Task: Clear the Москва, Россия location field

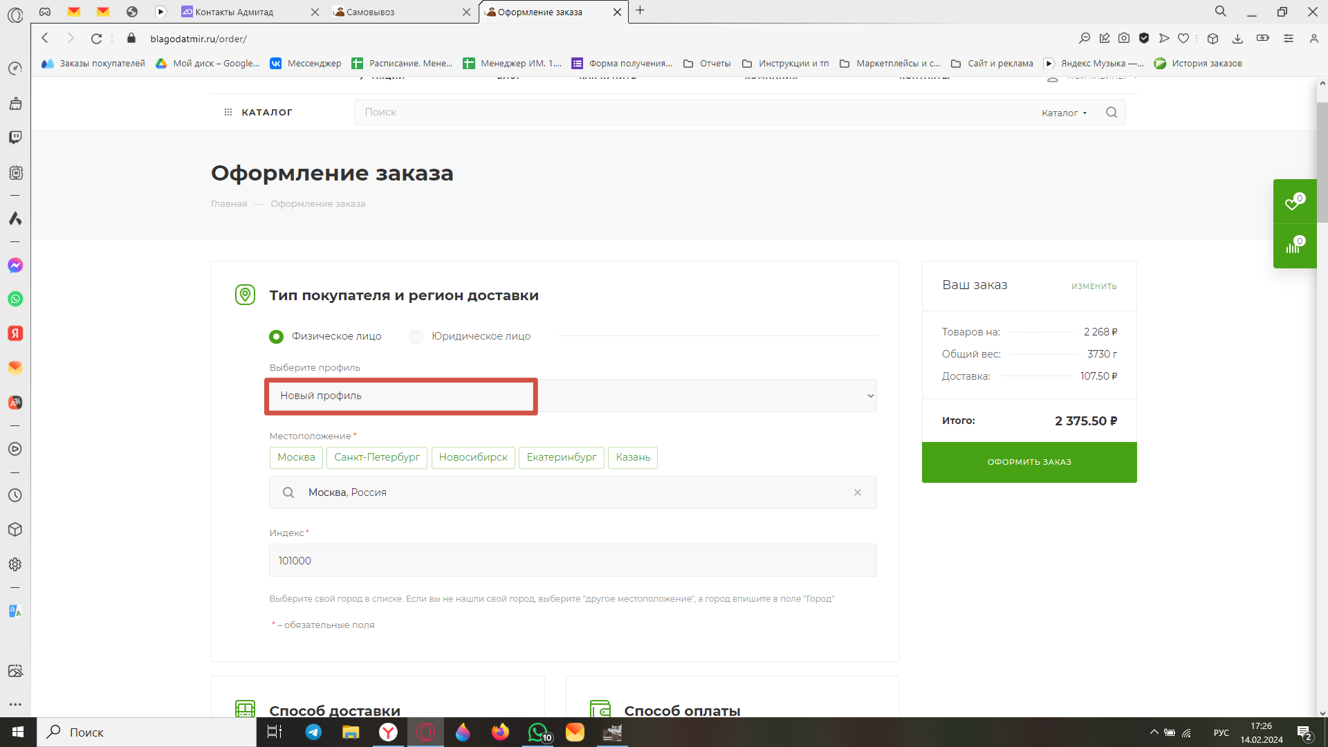Action: click(857, 492)
